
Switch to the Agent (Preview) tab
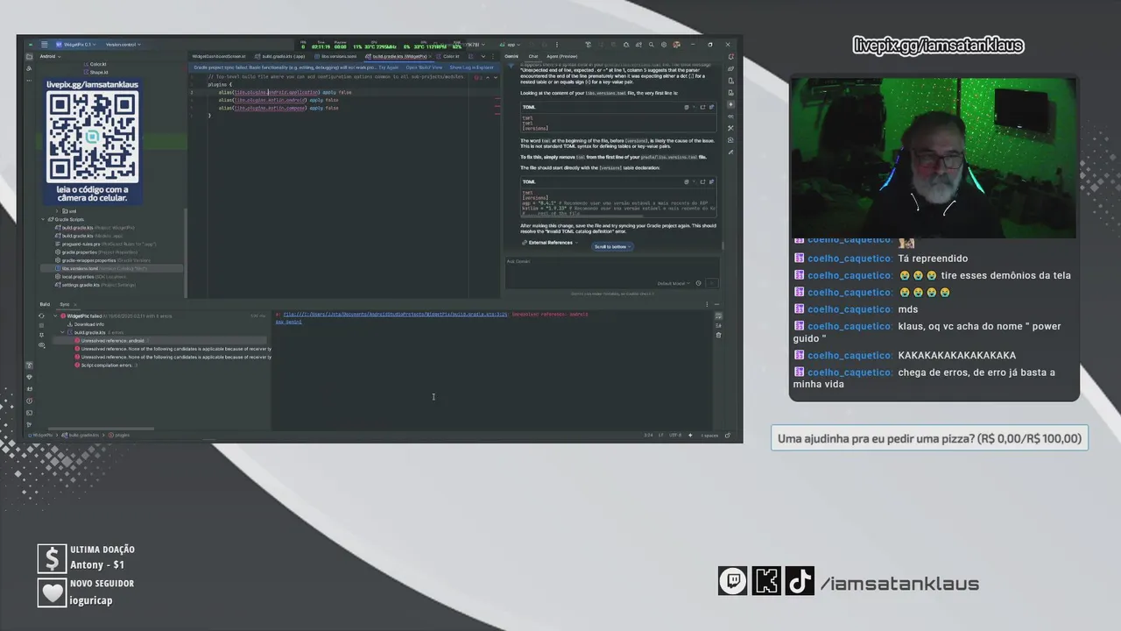point(562,56)
